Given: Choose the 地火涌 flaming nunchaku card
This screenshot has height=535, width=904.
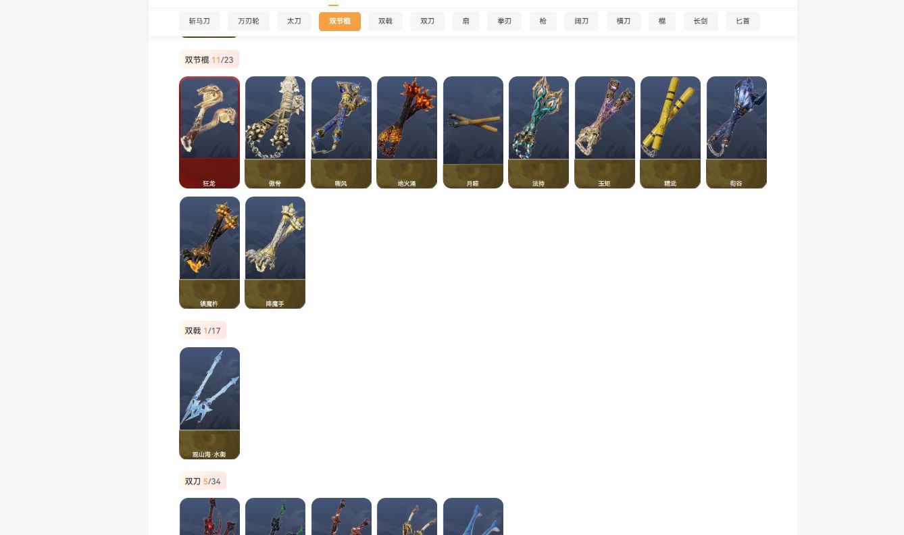Looking at the screenshot, I should [x=407, y=132].
